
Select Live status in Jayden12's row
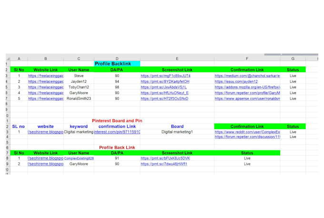pos(293,82)
